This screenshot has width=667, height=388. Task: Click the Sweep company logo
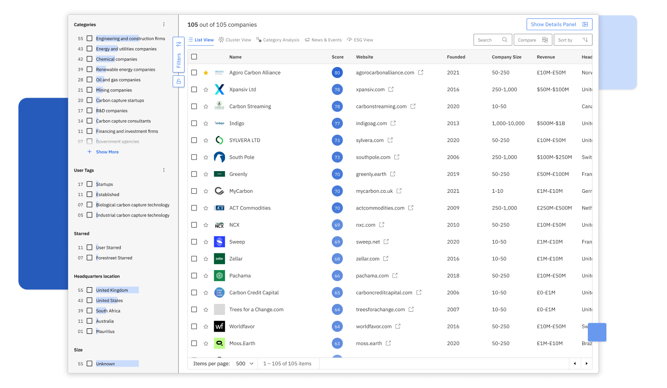[219, 242]
